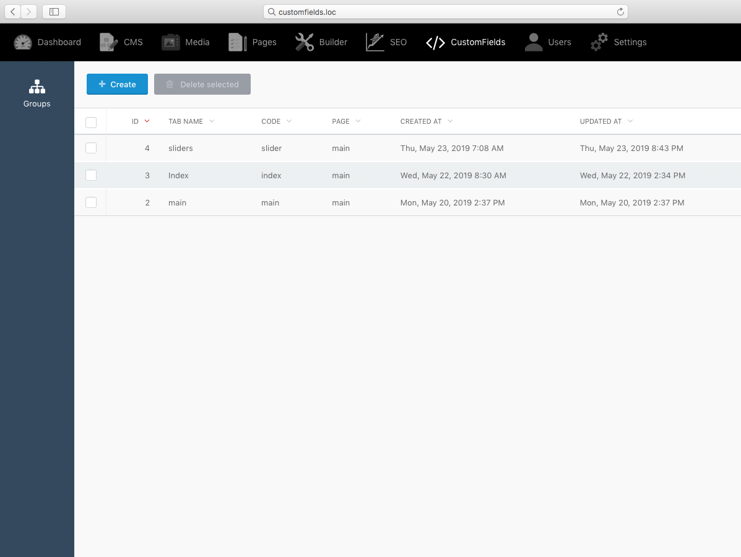The width and height of the screenshot is (741, 557).
Task: Sort by ID using red chevron
Action: [x=147, y=121]
